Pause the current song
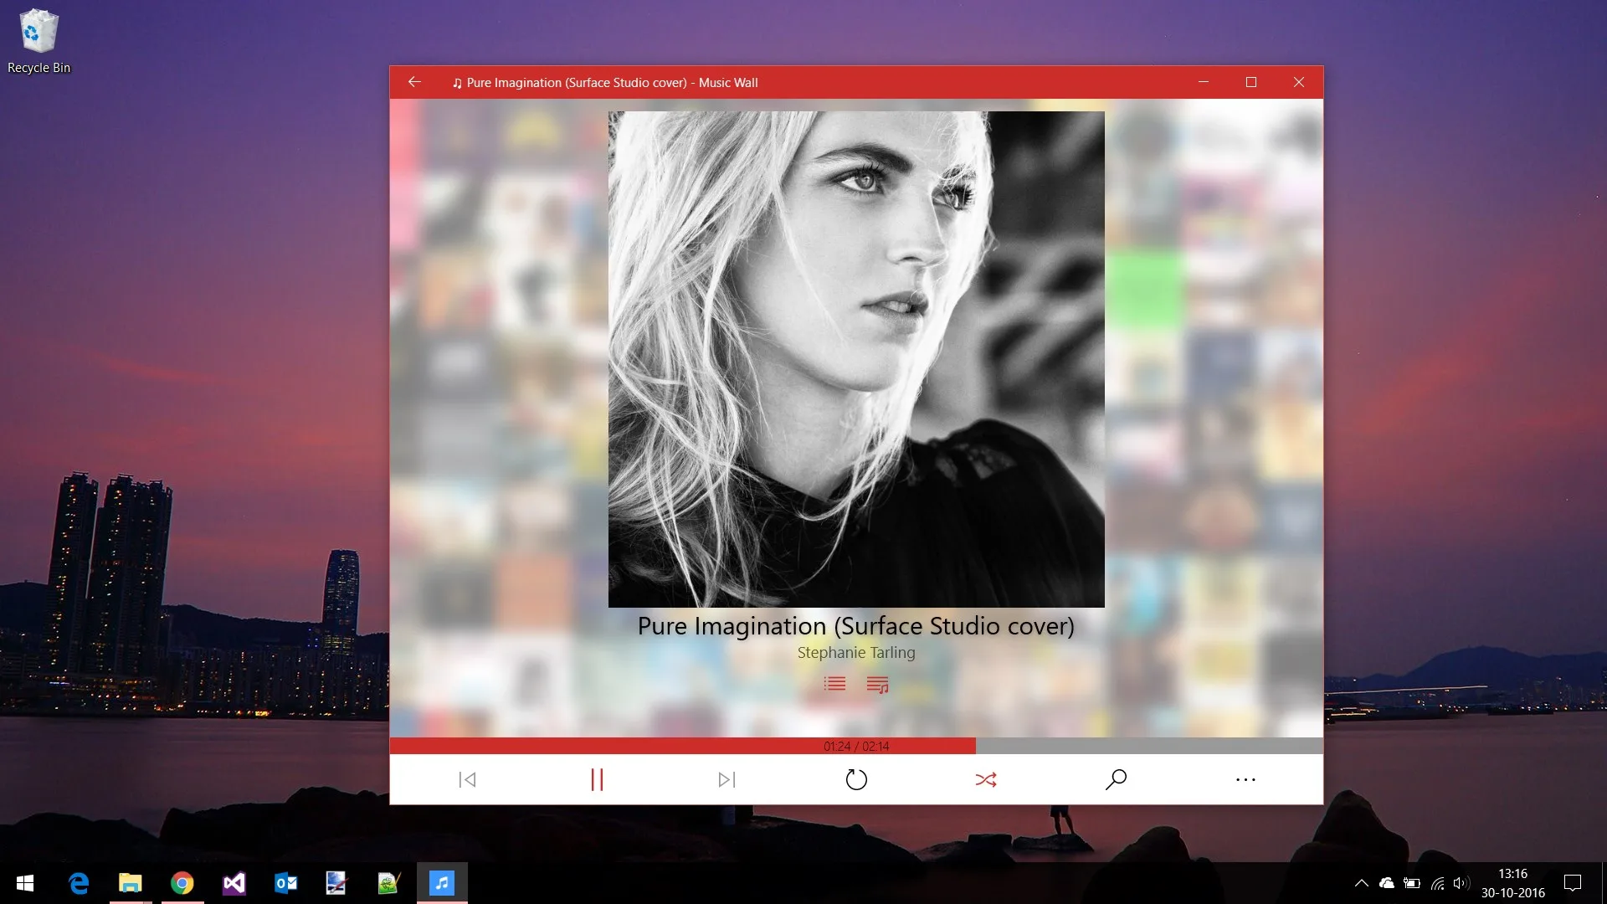This screenshot has width=1607, height=904. pyautogui.click(x=597, y=780)
